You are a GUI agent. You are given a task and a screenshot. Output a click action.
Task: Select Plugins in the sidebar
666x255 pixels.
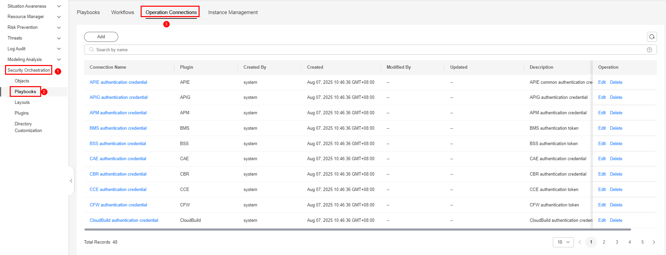tap(22, 113)
